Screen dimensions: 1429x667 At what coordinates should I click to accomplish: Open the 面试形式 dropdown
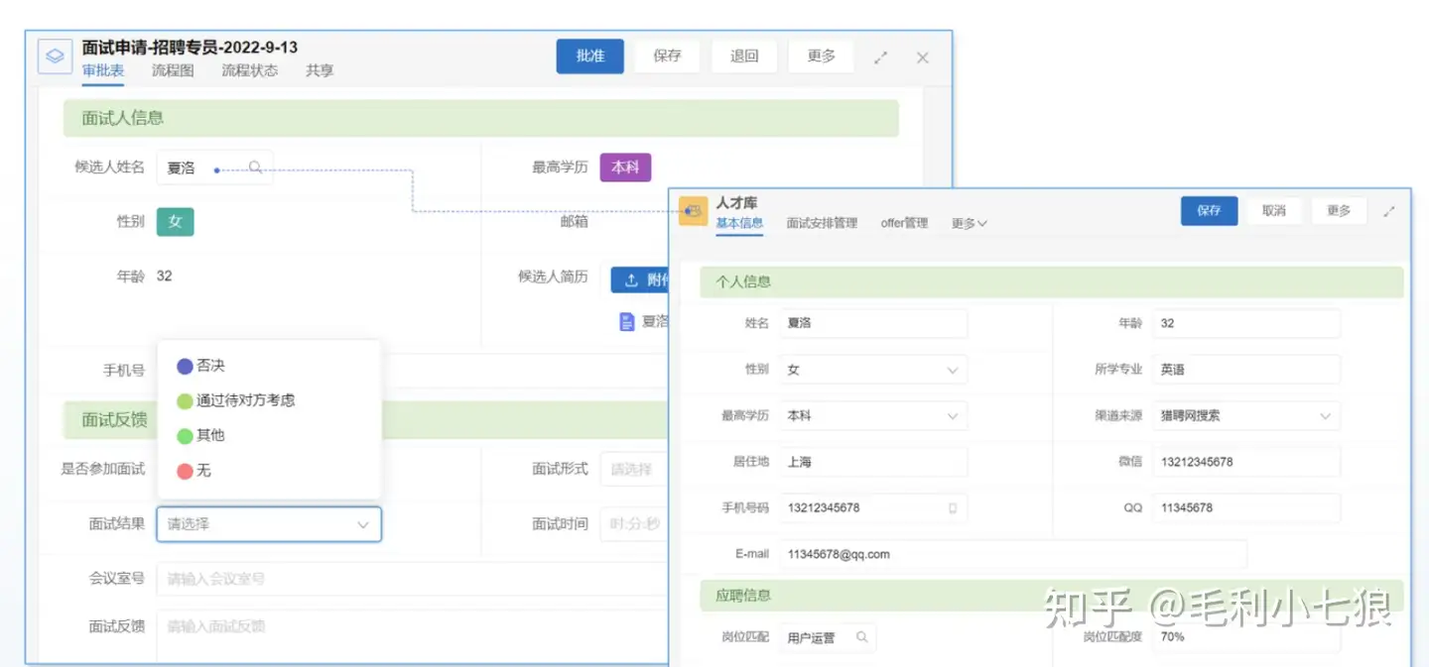point(634,469)
